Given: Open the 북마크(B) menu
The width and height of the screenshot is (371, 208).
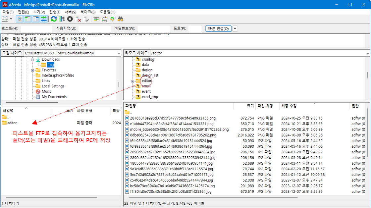Looking at the screenshot, I should [x=88, y=12].
